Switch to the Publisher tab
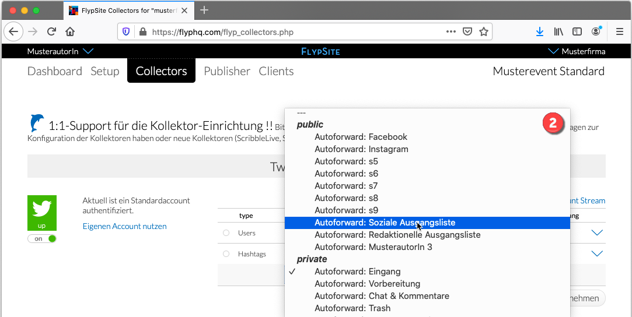Viewport: 632px width, 317px height. pos(226,71)
